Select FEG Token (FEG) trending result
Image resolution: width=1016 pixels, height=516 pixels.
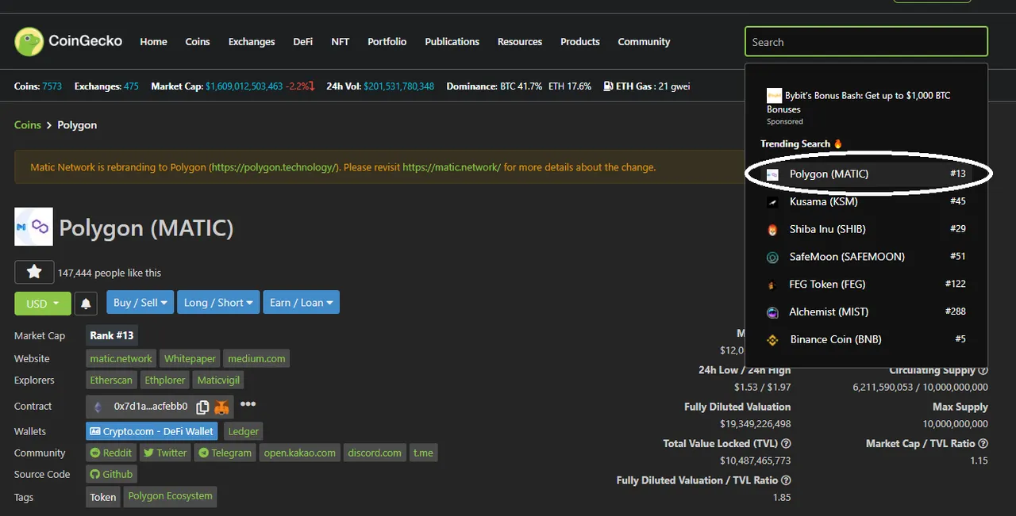866,284
